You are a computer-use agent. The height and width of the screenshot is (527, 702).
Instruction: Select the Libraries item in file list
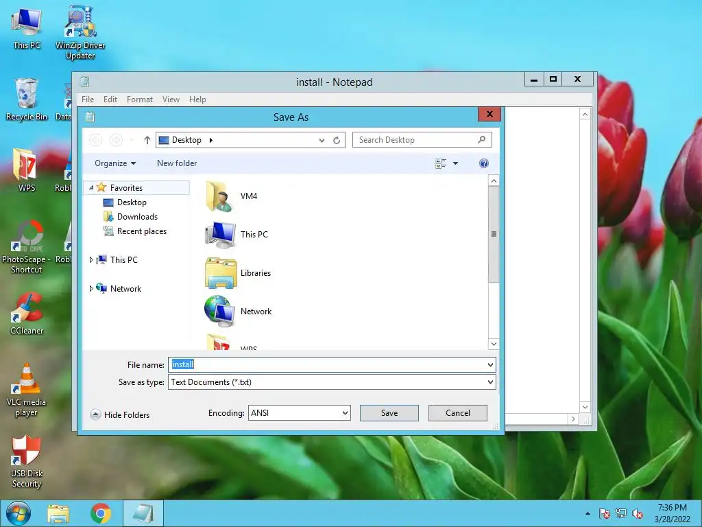(238, 273)
